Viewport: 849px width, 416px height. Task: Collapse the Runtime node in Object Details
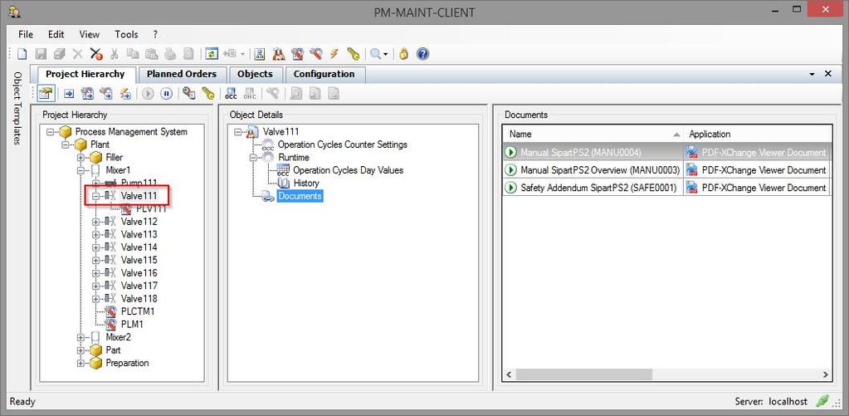[253, 158]
